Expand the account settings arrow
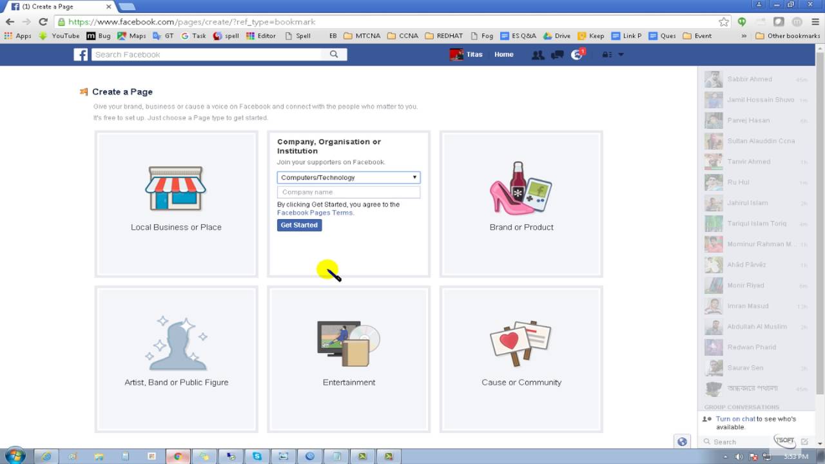This screenshot has width=825, height=464. 621,55
